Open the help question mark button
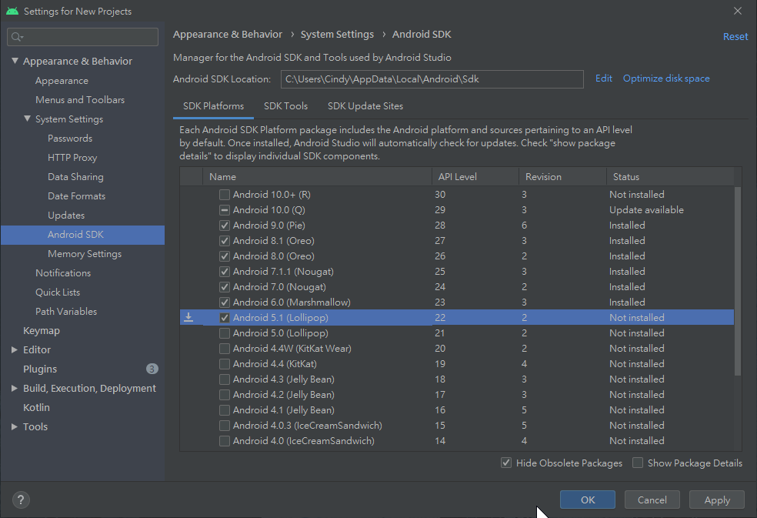Viewport: 757px width, 518px height. [x=21, y=500]
